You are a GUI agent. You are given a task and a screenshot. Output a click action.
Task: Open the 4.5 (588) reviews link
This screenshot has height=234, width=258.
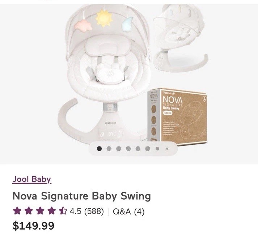click(87, 211)
